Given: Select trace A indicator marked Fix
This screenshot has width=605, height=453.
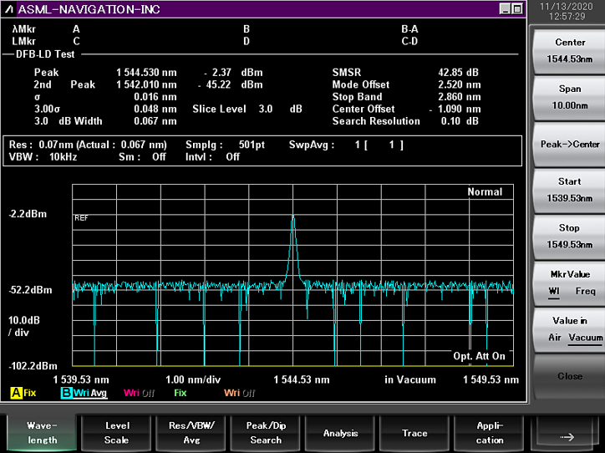Looking at the screenshot, I should (23, 393).
